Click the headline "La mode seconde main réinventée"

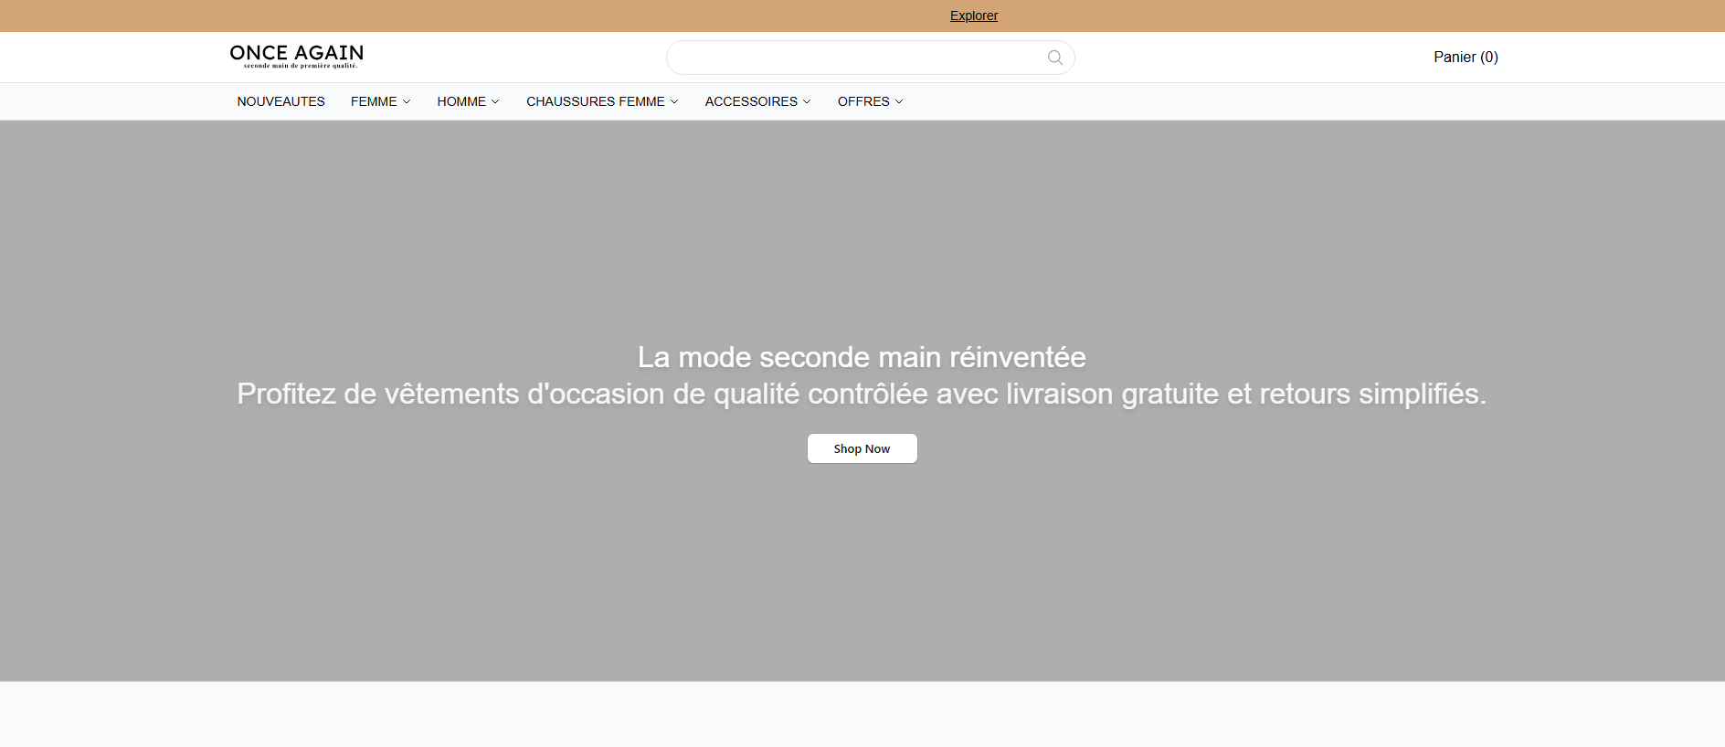click(862, 357)
